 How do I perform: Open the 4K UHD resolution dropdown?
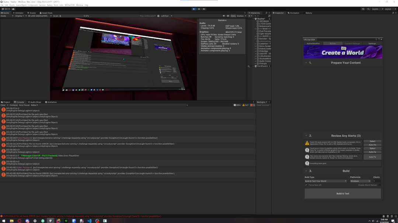click(39, 16)
